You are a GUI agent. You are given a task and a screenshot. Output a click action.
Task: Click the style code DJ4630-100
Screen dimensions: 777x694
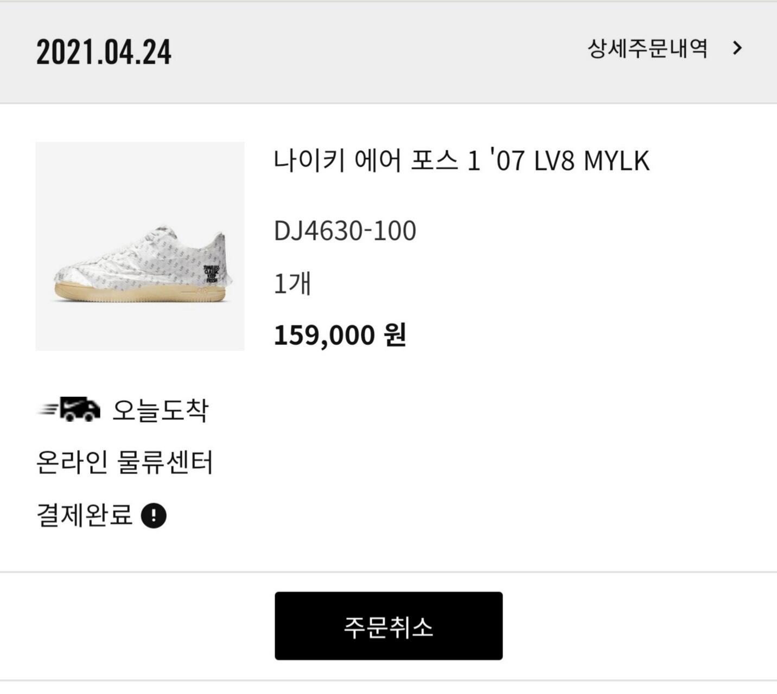345,231
